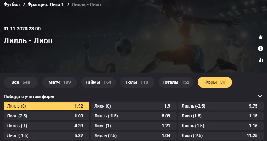267x141 pixels.
Task: Select Лион (2.5) odds 1.03
Action: [46, 116]
